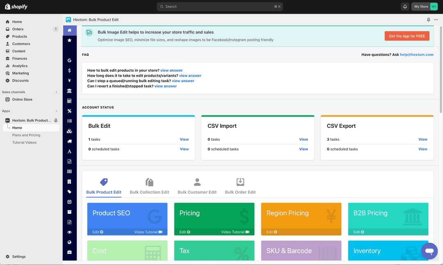Select the B2B Pricing bank icon

tap(69, 91)
